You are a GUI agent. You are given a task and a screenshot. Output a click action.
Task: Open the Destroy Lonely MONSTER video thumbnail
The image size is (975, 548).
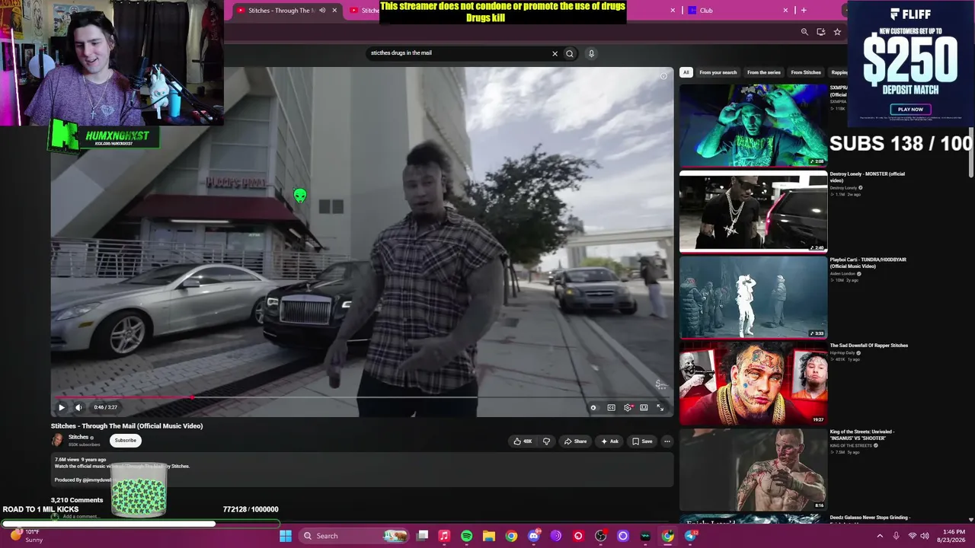[753, 211]
